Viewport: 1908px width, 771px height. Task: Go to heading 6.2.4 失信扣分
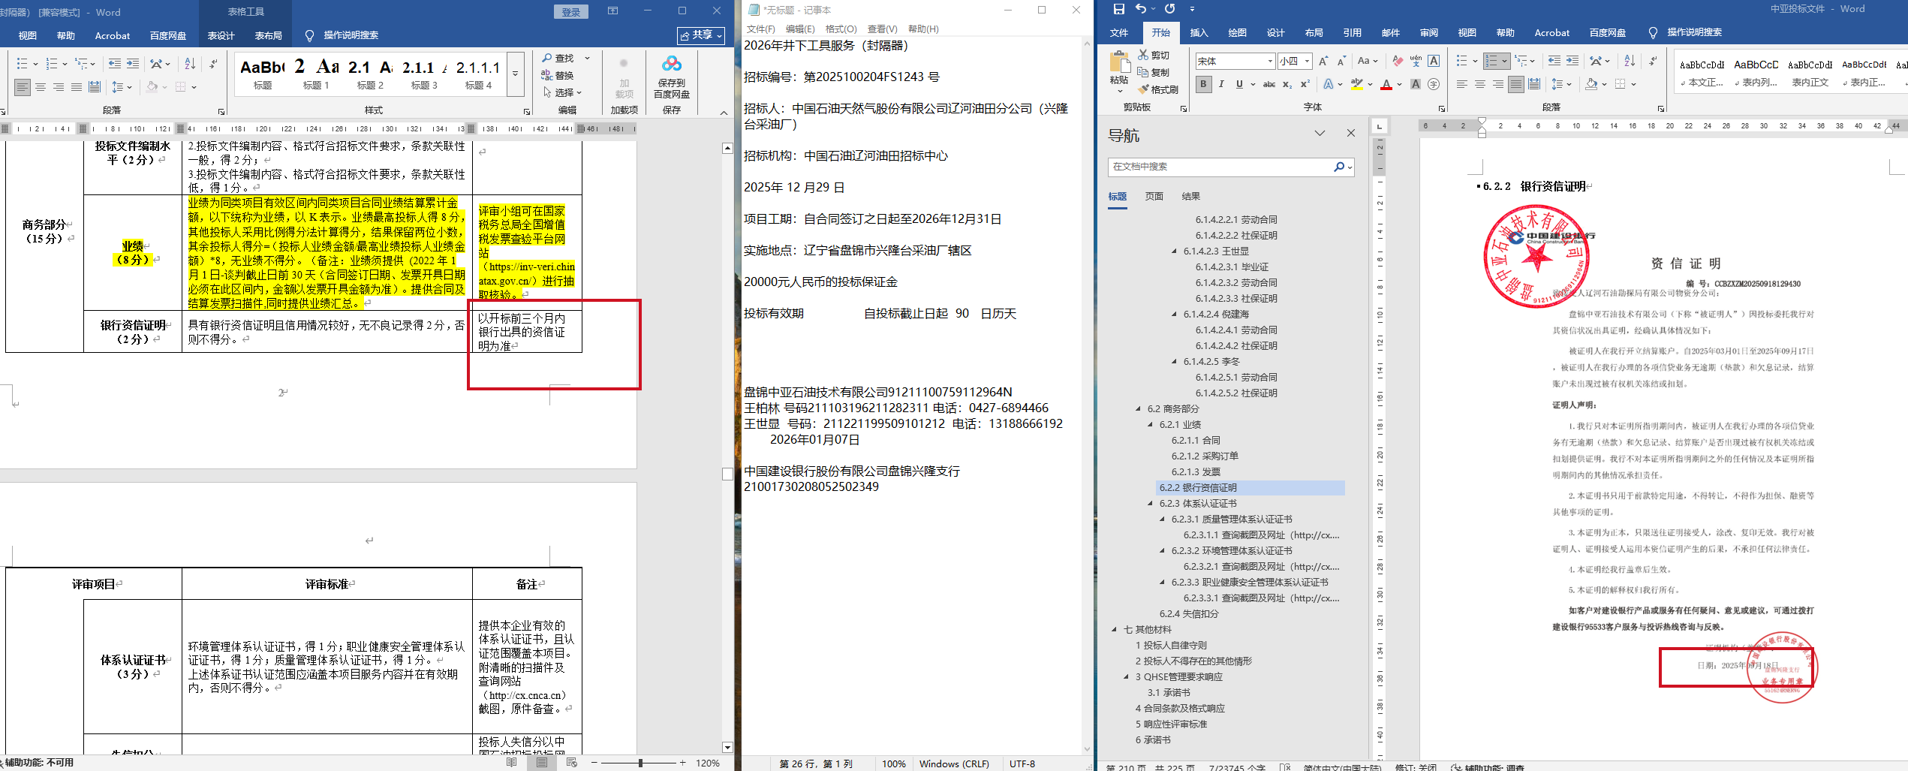click(x=1189, y=614)
